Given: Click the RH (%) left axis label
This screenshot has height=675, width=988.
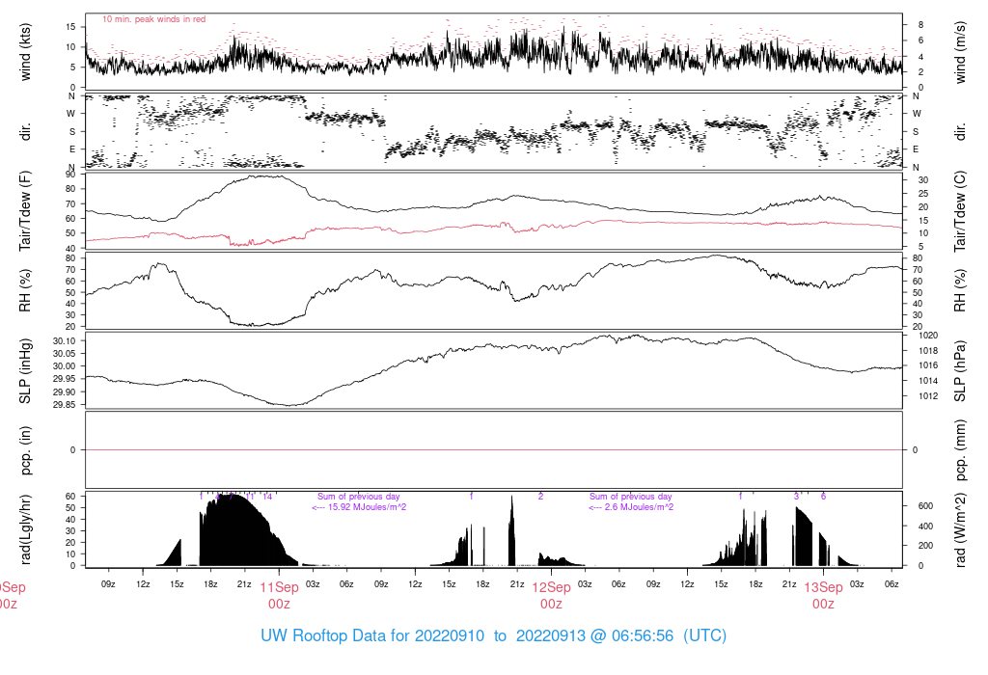Looking at the screenshot, I should pos(24,290).
